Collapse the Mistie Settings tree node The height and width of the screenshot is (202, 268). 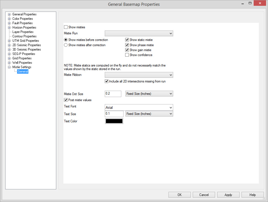(9, 67)
